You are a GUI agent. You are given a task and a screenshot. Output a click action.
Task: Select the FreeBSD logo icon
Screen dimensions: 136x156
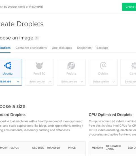pos(39,66)
